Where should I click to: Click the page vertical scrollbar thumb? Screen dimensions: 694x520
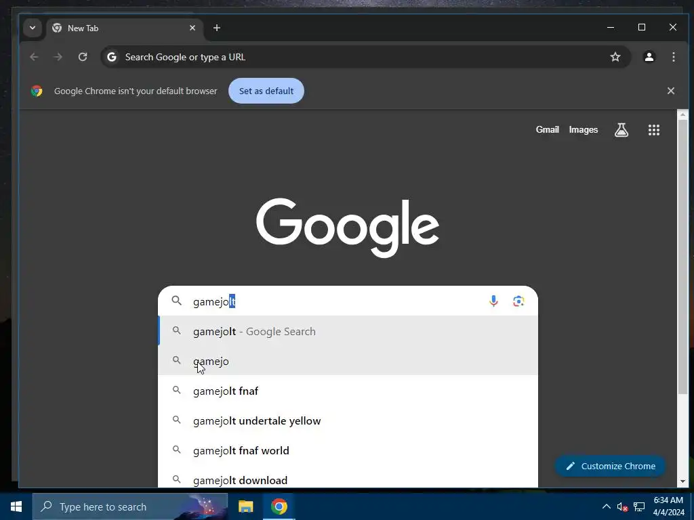[x=682, y=257]
